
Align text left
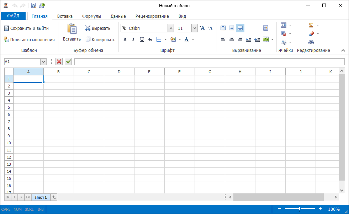[x=223, y=39]
